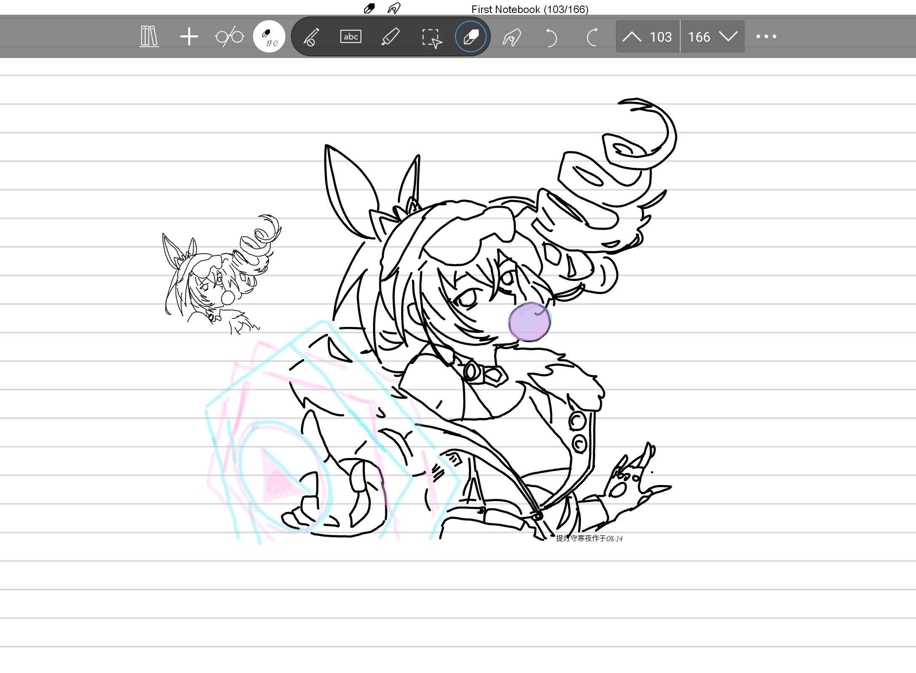
Task: Select the abc text box tool
Action: [351, 37]
